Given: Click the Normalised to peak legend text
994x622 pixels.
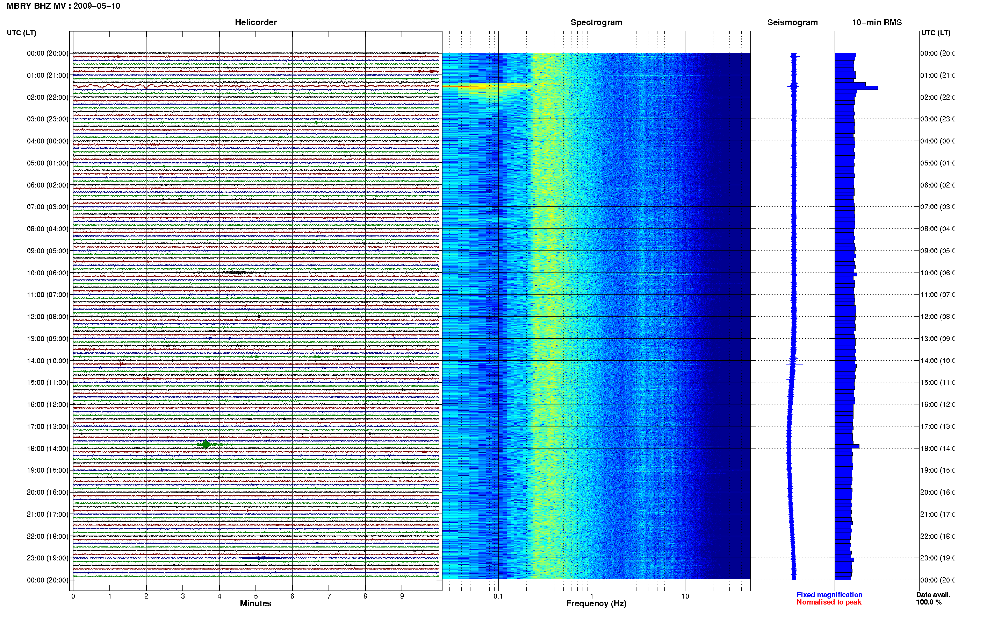Looking at the screenshot, I should click(x=829, y=602).
